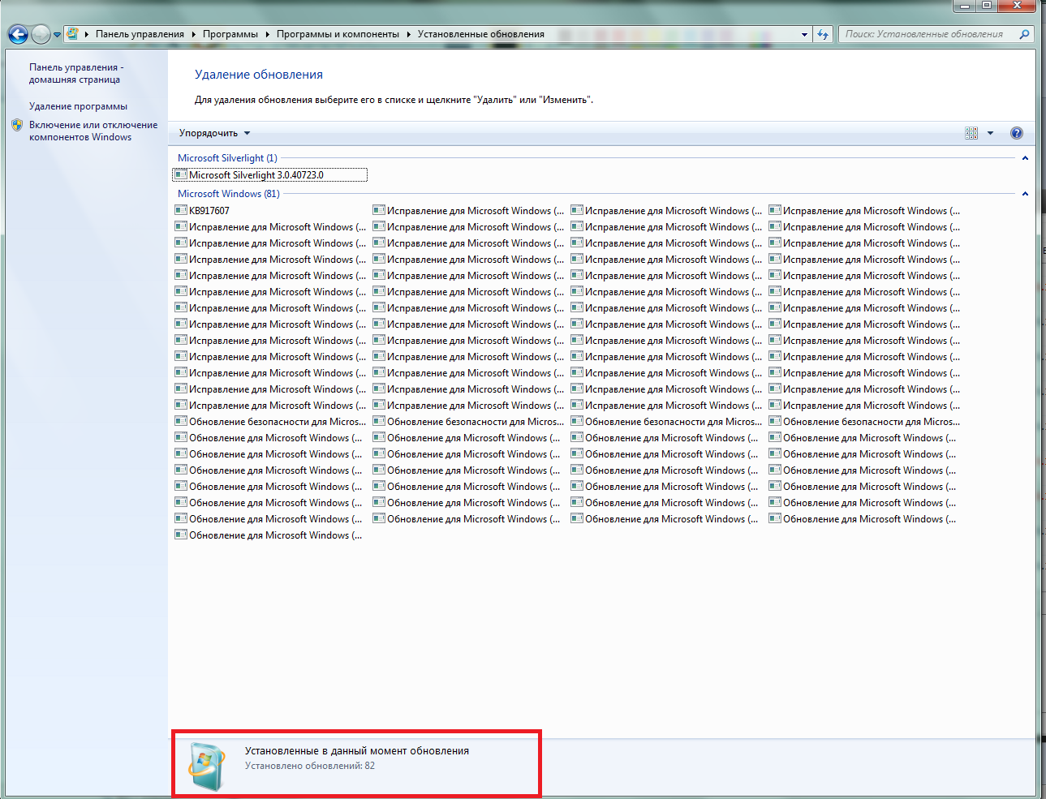The height and width of the screenshot is (799, 1046).
Task: Go to Панель управления in the breadcrumb
Action: (140, 34)
